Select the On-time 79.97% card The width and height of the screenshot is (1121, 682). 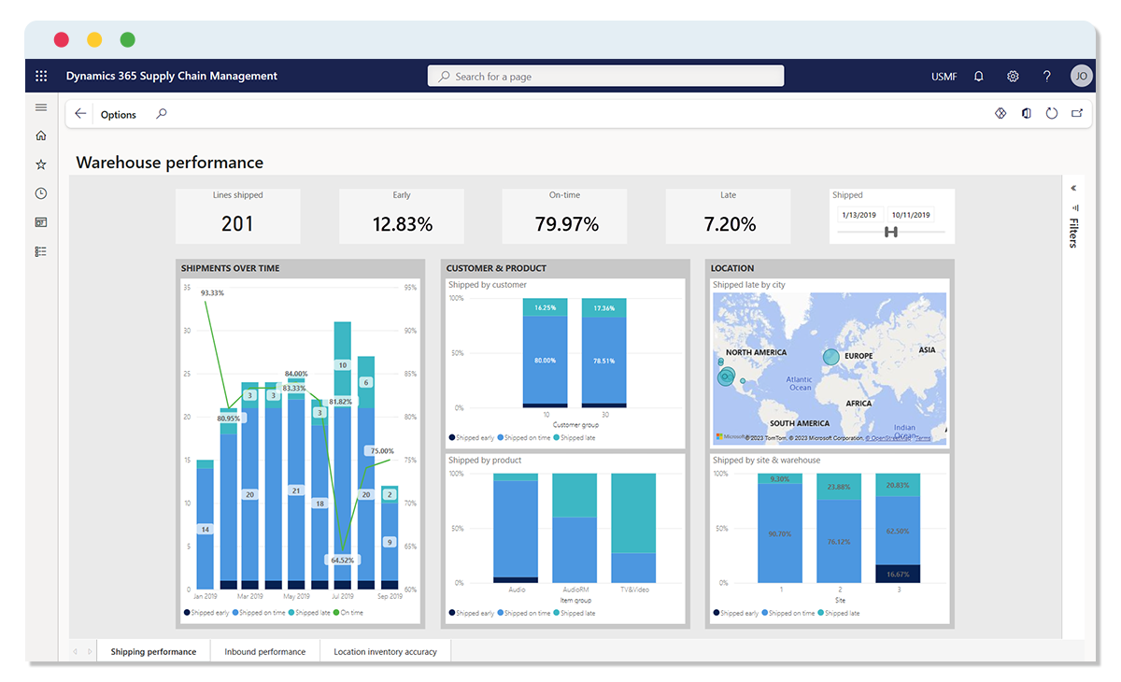tap(564, 216)
